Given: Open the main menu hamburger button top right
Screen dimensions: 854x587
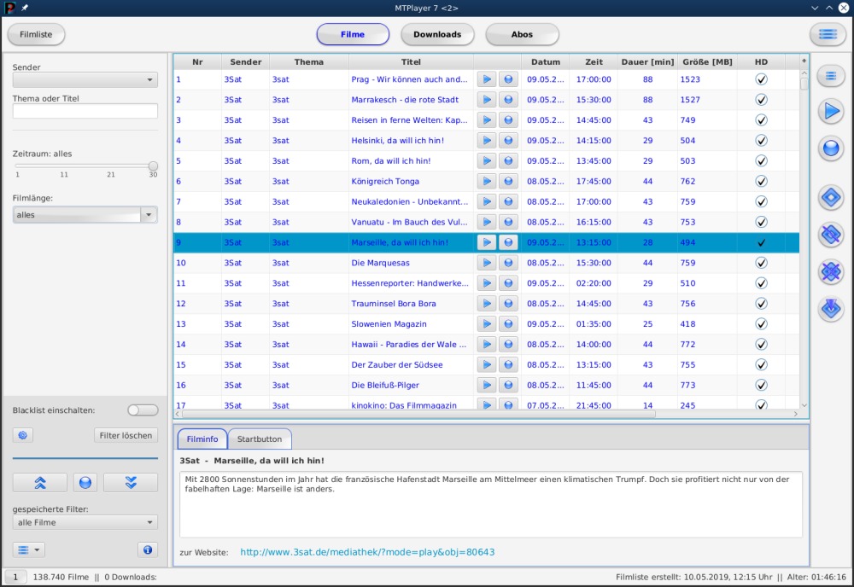Looking at the screenshot, I should (x=828, y=34).
